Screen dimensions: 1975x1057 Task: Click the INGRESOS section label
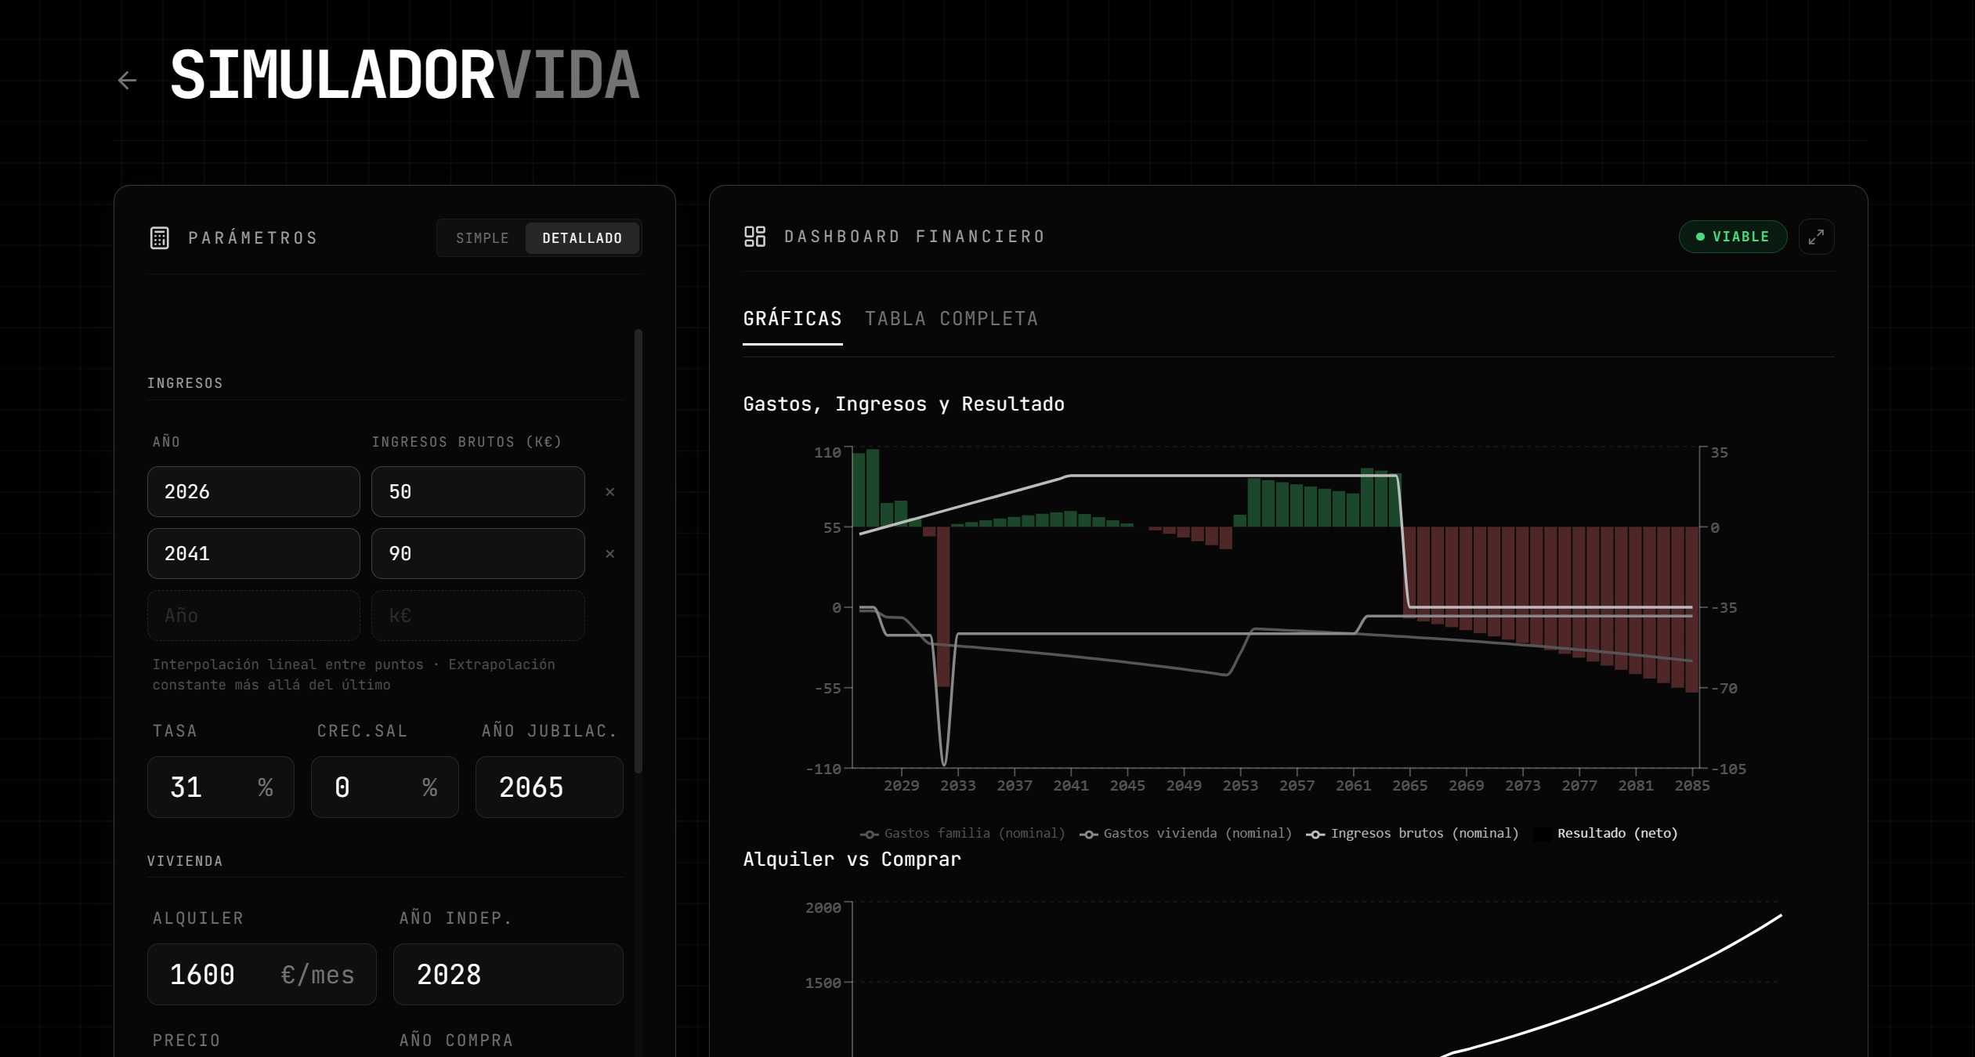[185, 383]
